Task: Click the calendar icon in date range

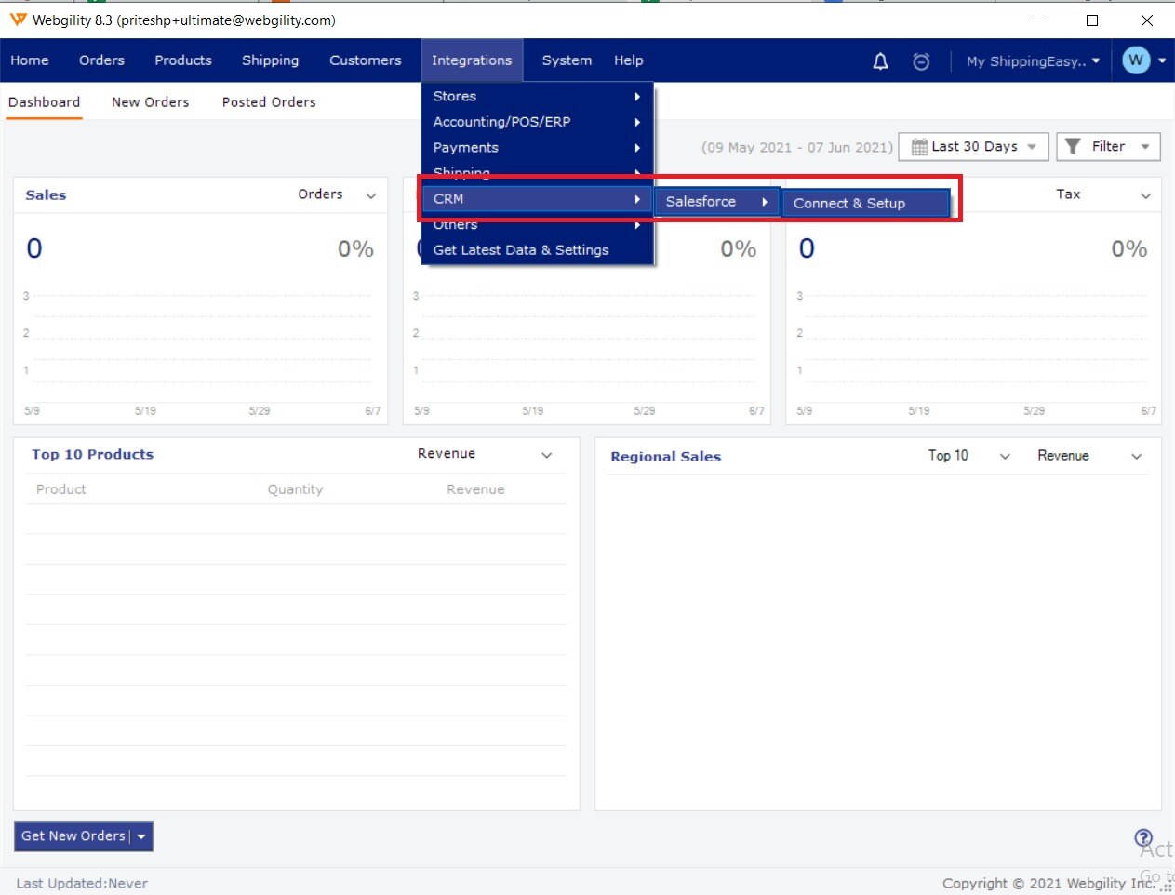Action: coord(919,147)
